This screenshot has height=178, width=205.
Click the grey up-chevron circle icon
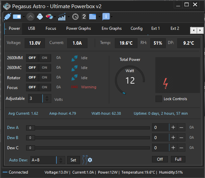(30, 17)
